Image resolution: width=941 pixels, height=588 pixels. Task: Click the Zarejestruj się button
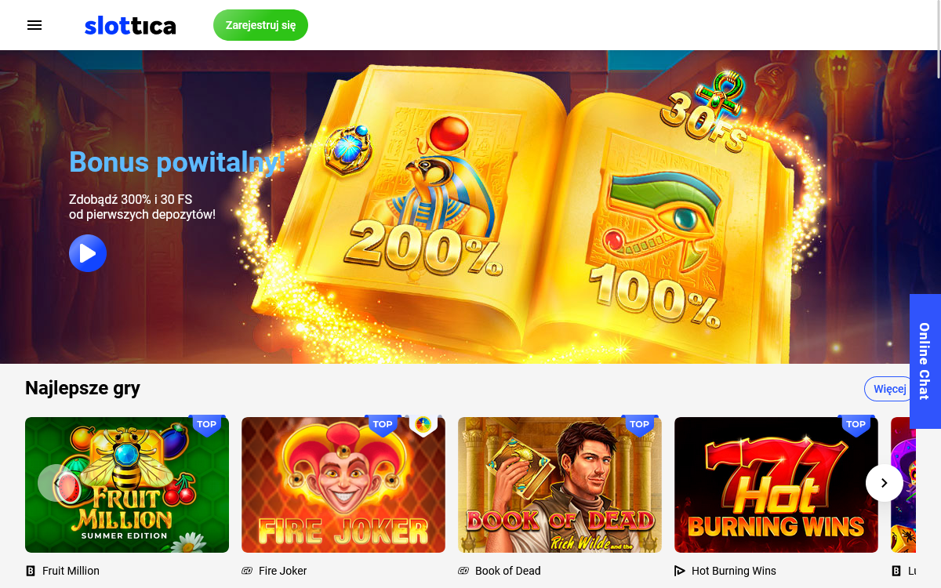coord(260,25)
